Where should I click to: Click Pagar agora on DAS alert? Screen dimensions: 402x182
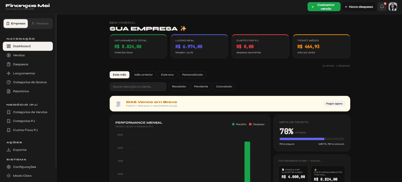click(334, 104)
